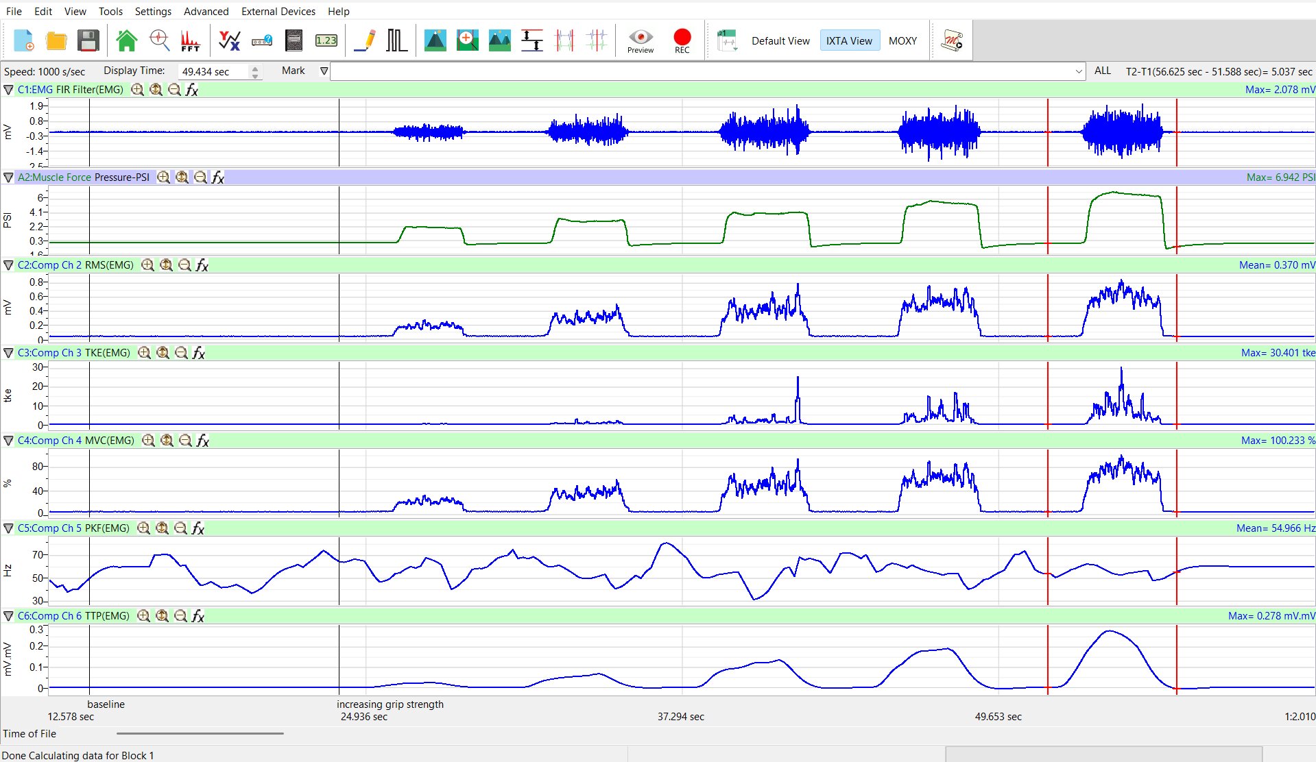Screen dimensions: 1316x762
Task: Click the Display Time field showing 49.434 sec
Action: (213, 71)
